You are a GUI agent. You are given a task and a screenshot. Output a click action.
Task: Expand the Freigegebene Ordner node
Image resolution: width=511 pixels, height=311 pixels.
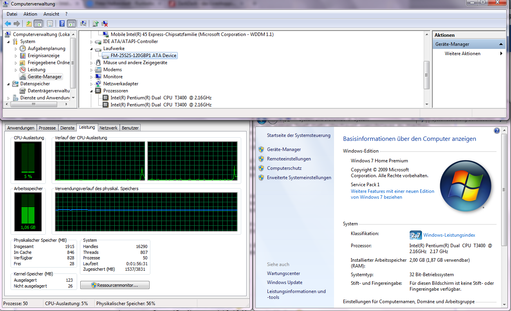click(16, 63)
